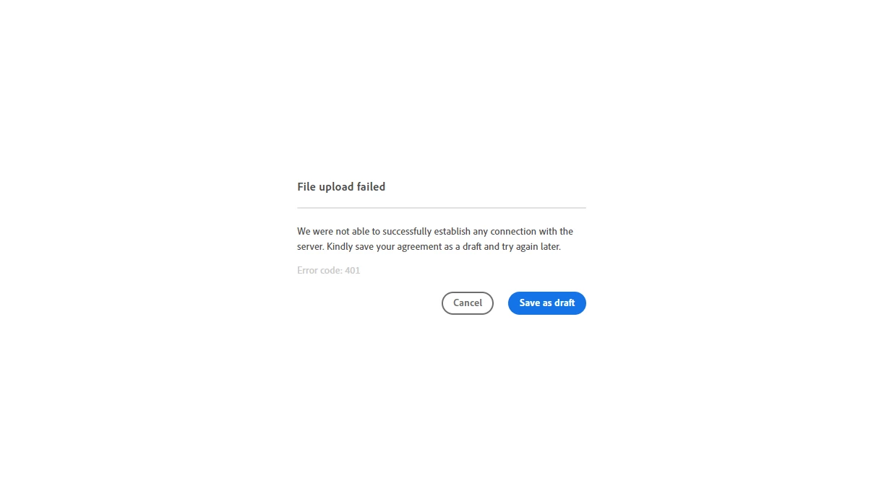Click the blue Save as draft button
Viewport: 871px width, 483px height.
point(546,303)
